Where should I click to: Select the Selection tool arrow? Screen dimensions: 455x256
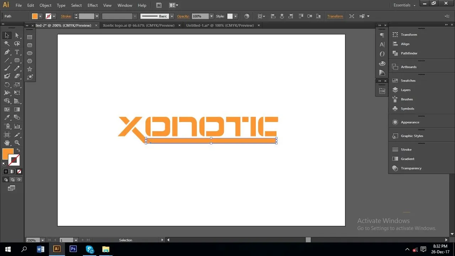[7, 35]
